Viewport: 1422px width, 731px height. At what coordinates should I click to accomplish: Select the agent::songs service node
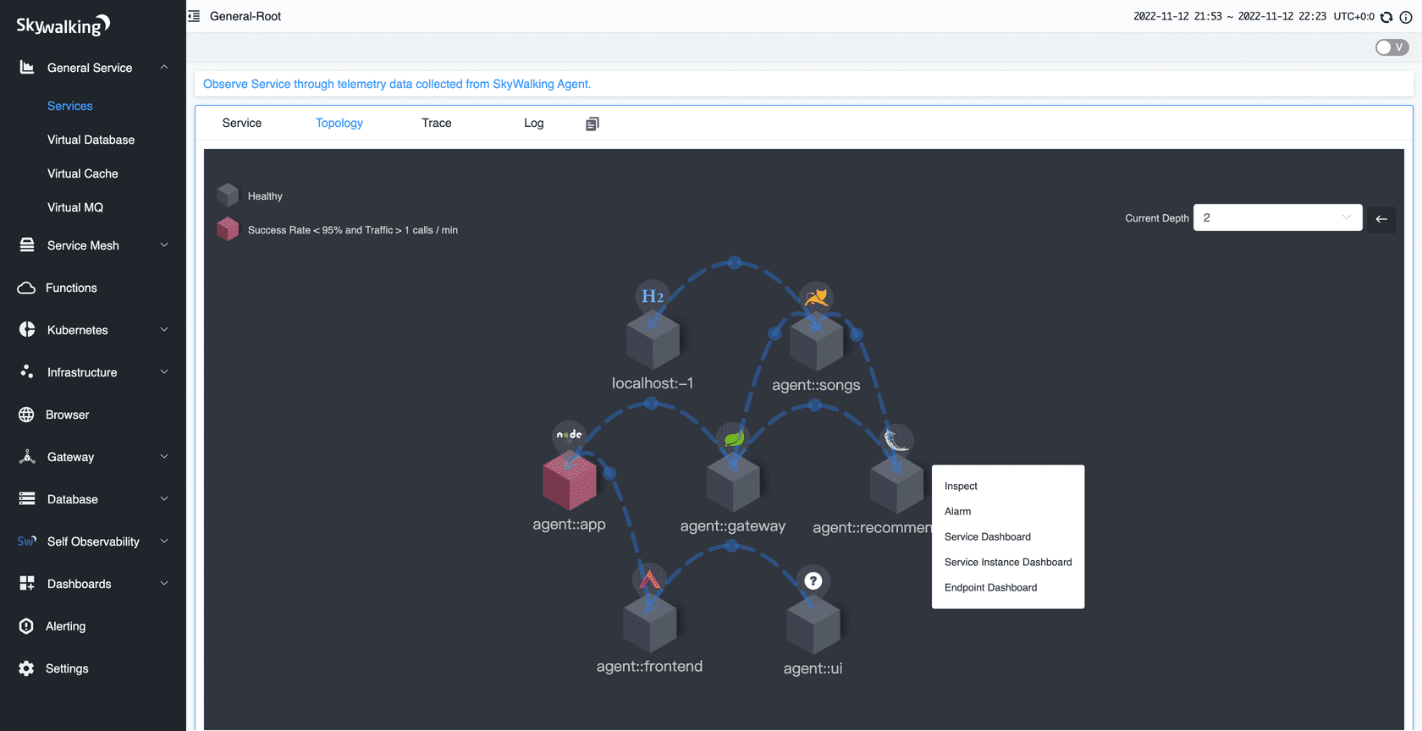pyautogui.click(x=816, y=342)
